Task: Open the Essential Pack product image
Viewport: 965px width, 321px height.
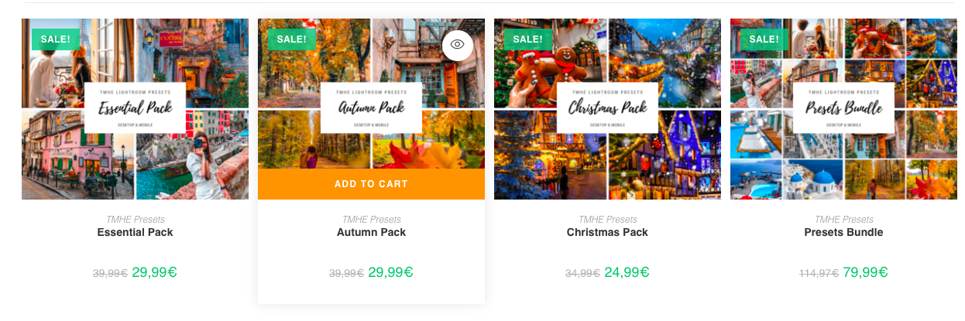Action: pos(136,109)
